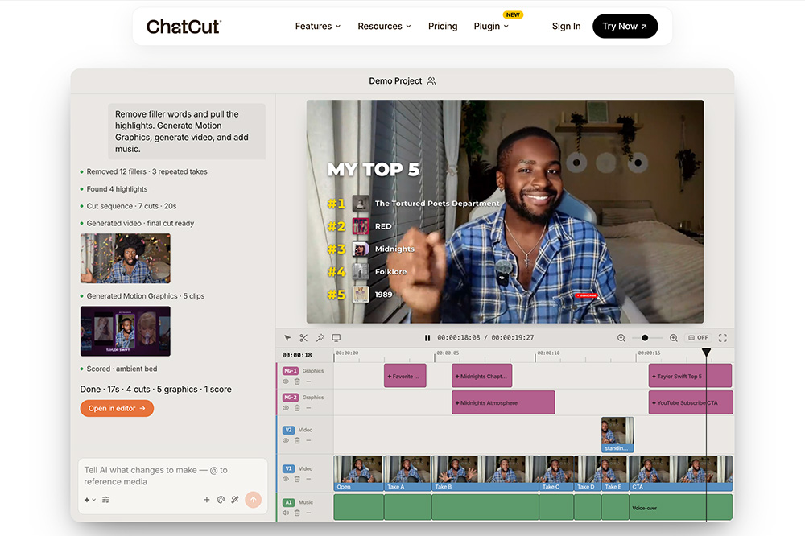The image size is (805, 536).
Task: Click the 'Found 4 highlights' step
Action: tap(117, 189)
